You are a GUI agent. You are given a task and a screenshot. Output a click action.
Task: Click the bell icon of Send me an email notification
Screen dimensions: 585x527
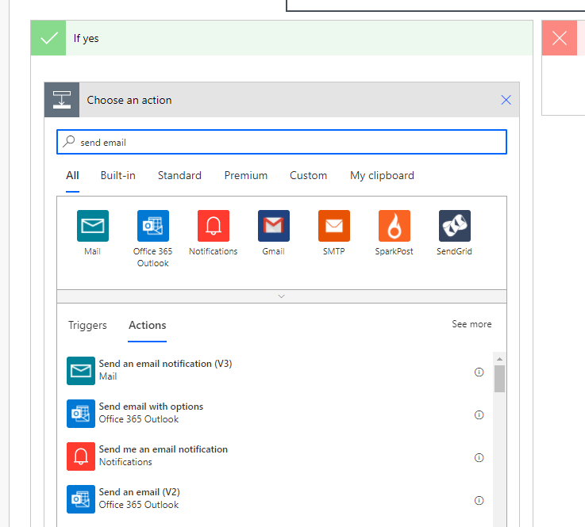pyautogui.click(x=81, y=456)
